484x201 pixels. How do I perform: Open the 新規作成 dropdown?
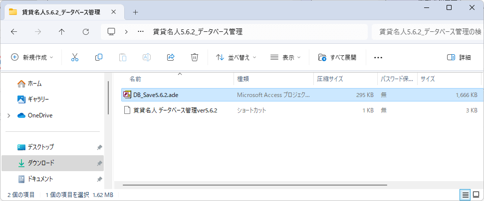coord(32,57)
